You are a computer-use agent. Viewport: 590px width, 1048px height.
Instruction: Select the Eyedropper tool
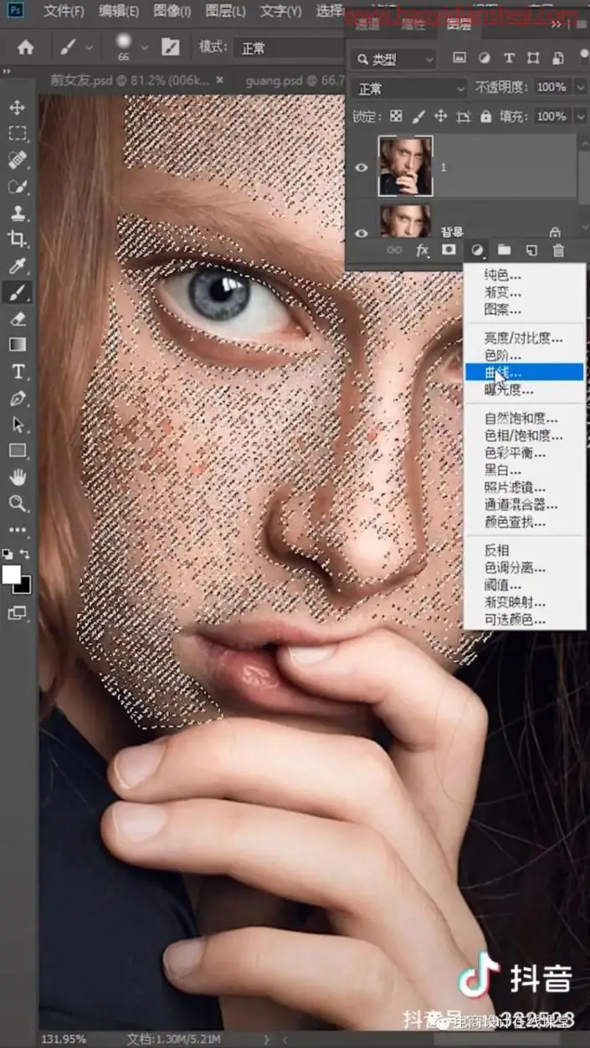coord(17,265)
